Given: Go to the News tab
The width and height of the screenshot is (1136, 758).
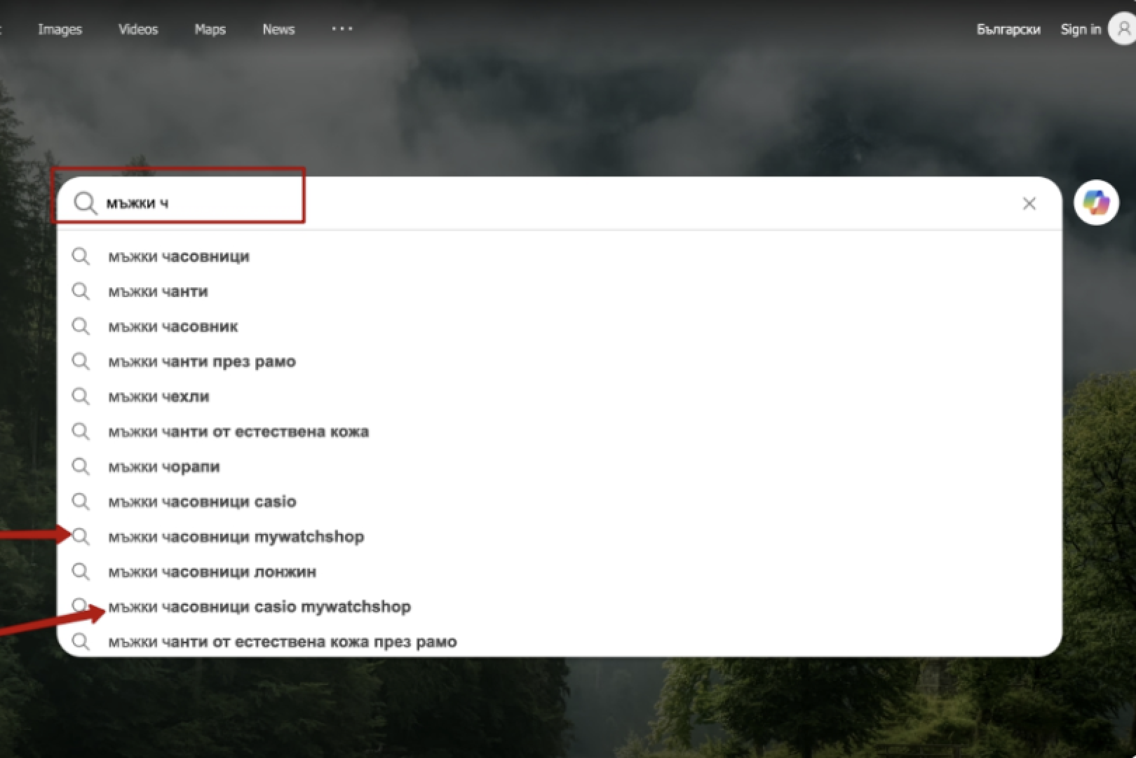Looking at the screenshot, I should coord(278,29).
